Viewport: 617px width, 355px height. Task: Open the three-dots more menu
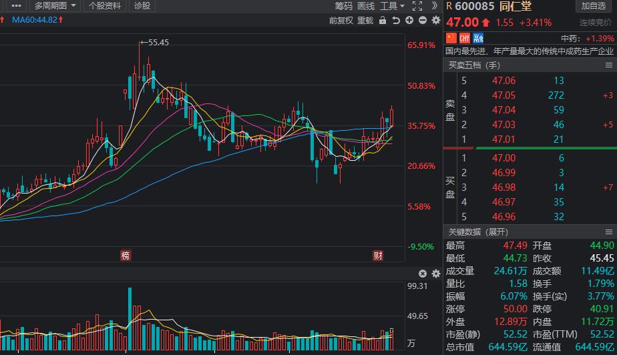pyautogui.click(x=16, y=5)
